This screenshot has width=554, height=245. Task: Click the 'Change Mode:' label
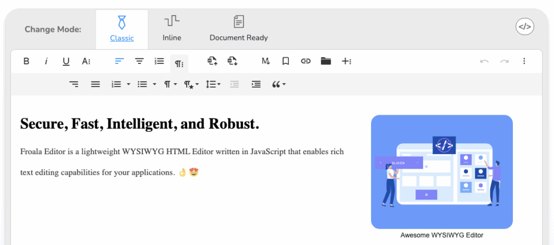tap(53, 29)
